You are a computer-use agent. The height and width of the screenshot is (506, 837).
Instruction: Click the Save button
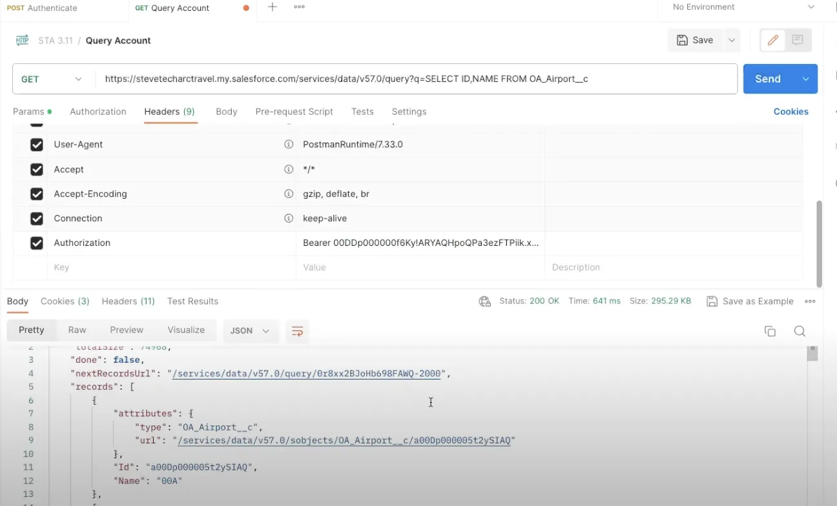695,40
